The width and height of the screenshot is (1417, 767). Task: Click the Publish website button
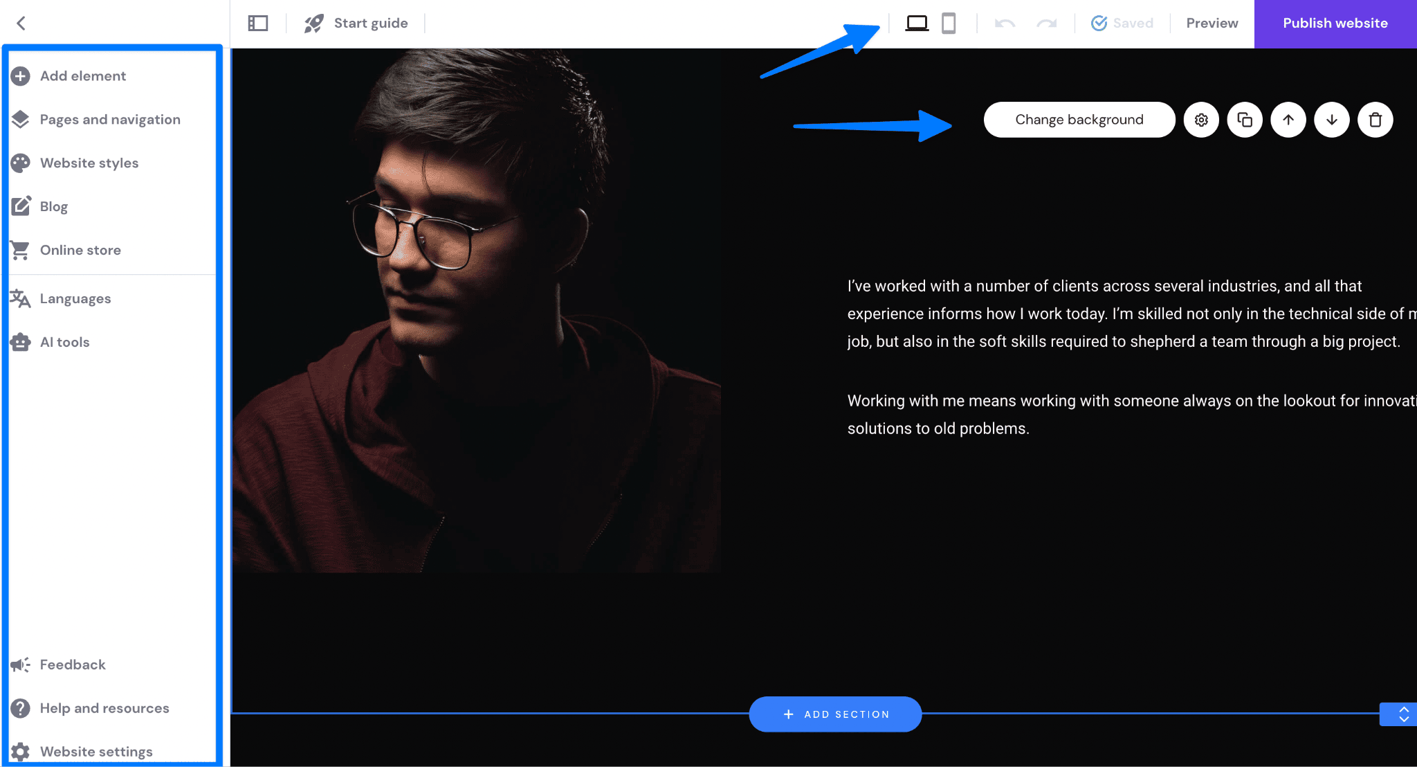pyautogui.click(x=1336, y=23)
